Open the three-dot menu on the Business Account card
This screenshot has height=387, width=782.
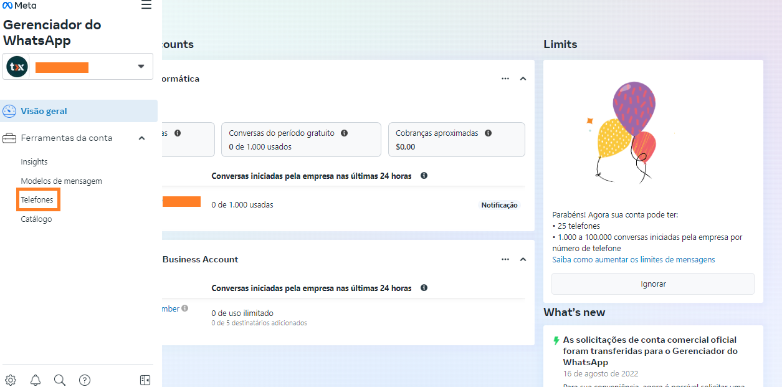505,259
